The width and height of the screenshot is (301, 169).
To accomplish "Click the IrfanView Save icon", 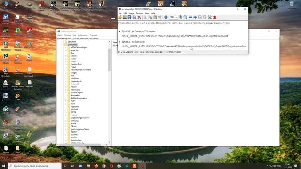I will 129,17.
